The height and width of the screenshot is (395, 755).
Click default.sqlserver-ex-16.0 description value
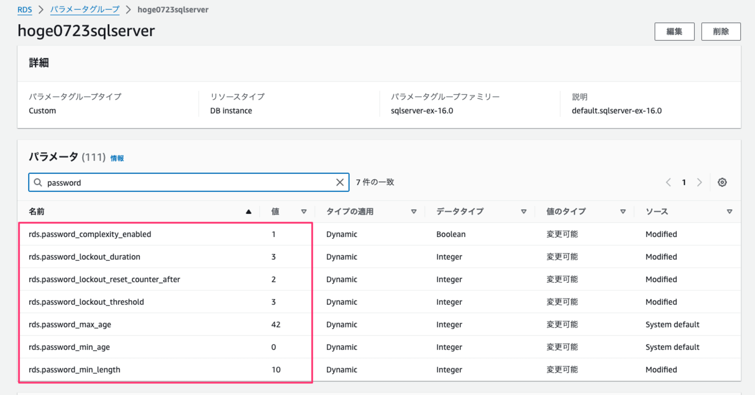point(616,111)
